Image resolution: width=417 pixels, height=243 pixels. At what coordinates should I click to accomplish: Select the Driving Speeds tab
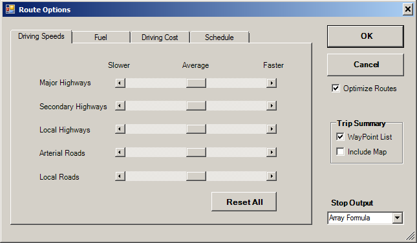point(41,36)
